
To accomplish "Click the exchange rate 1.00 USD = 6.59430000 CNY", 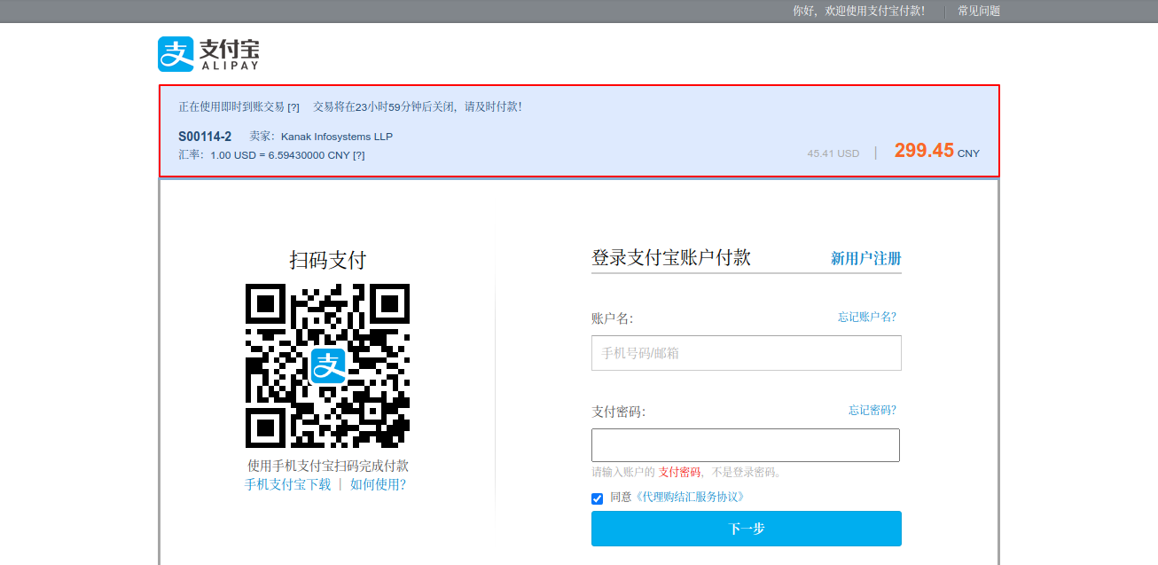I will tap(280, 155).
